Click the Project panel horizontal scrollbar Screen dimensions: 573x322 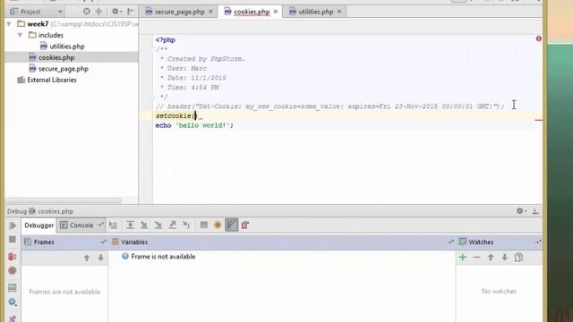click(x=64, y=200)
